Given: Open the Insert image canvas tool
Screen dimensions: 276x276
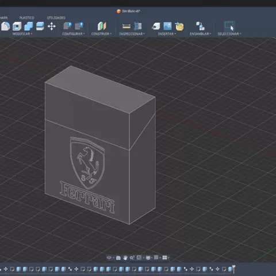Looking at the screenshot, I should [x=167, y=26].
